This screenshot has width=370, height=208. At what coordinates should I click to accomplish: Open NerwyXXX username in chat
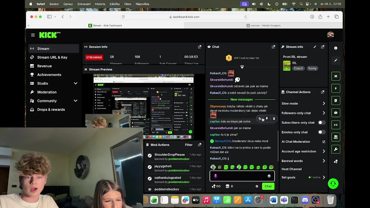coord(222,141)
